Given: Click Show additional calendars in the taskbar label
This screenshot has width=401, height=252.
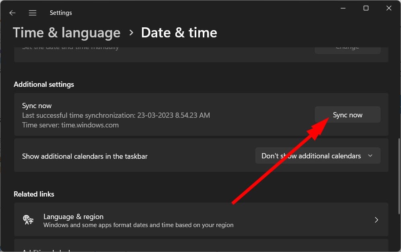Looking at the screenshot, I should 84,156.
